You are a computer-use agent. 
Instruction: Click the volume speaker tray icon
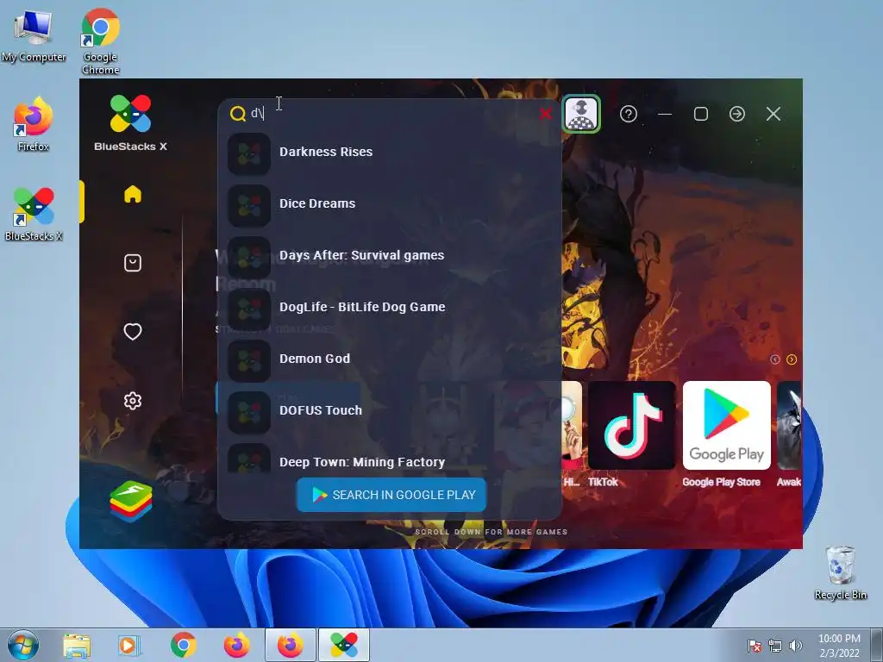(796, 646)
